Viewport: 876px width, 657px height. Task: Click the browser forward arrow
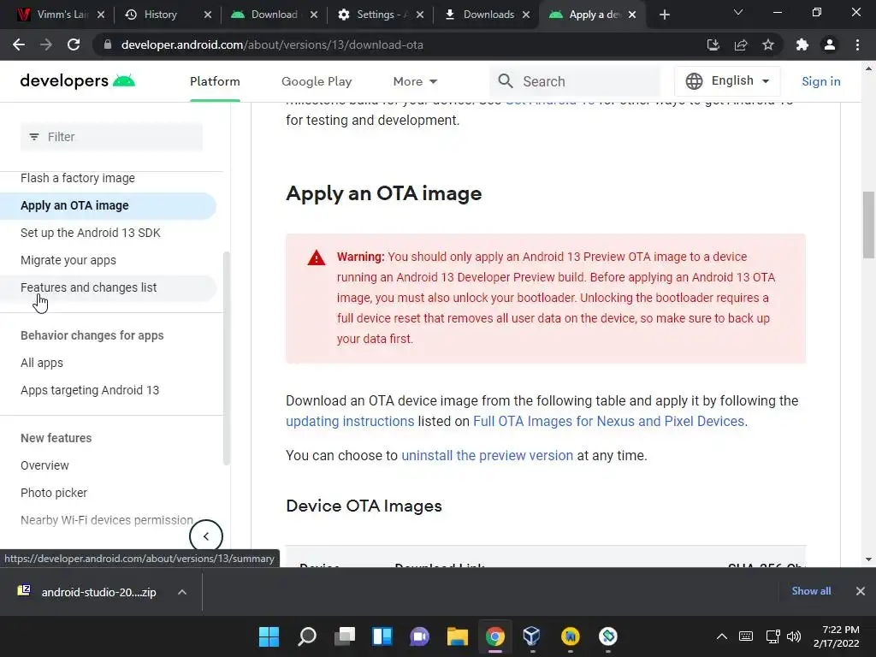[x=46, y=44]
